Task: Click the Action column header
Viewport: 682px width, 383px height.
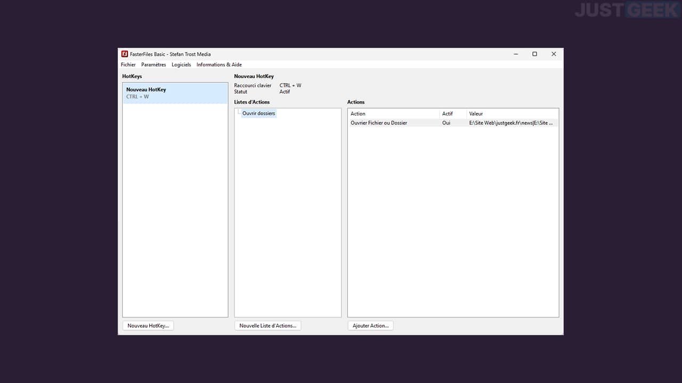Action: (x=394, y=114)
